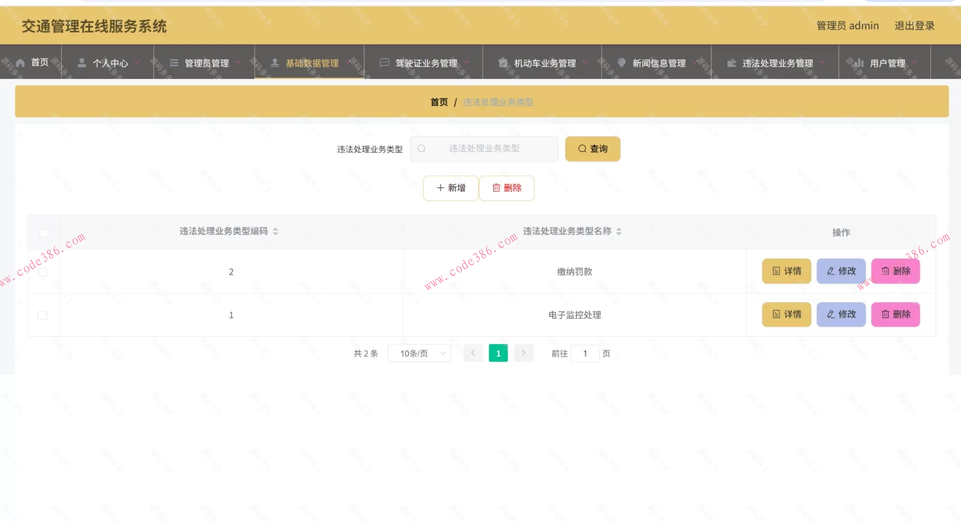This screenshot has height=522, width=961.
Task: Click the 新增 button
Action: point(450,188)
